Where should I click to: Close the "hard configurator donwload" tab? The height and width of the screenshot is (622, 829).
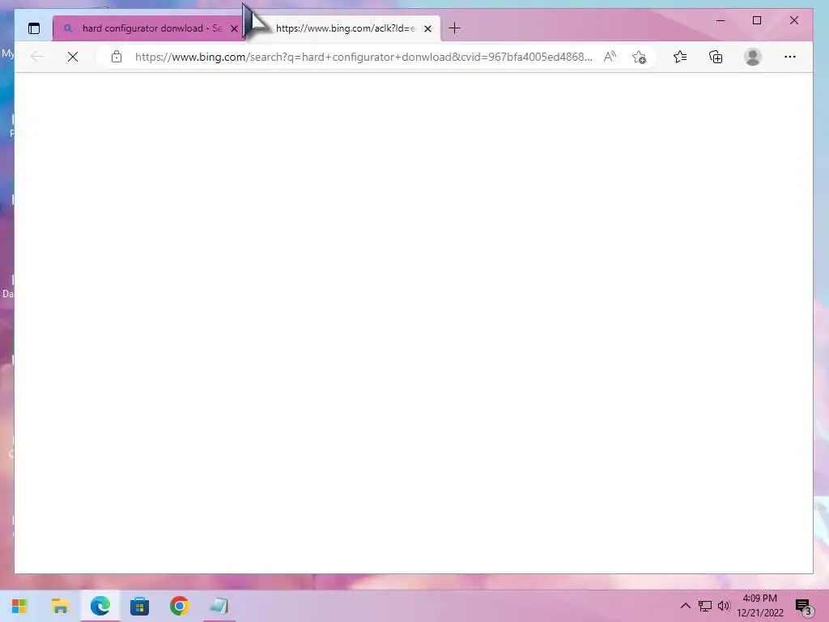[234, 28]
